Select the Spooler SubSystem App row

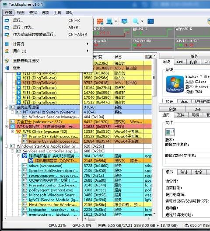click(x=51, y=170)
